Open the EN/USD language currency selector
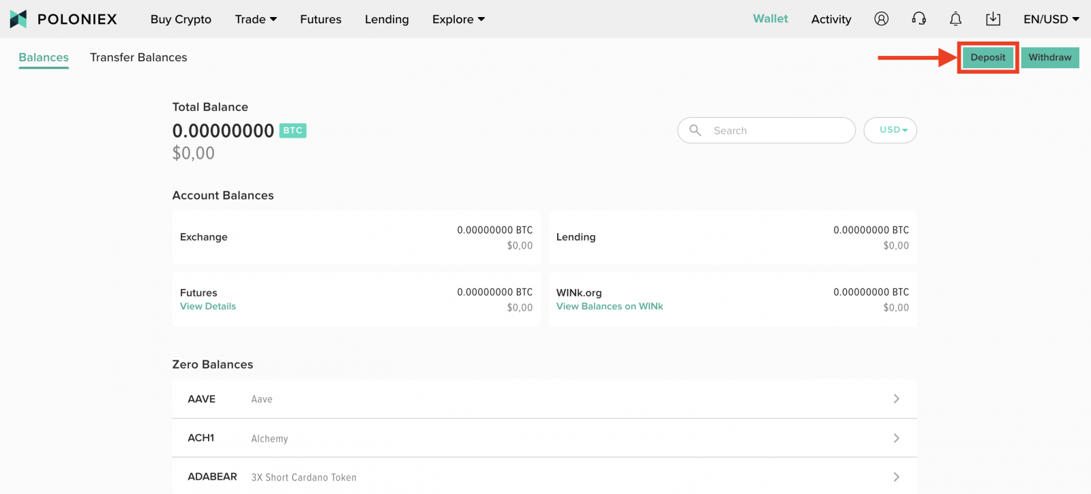The image size is (1091, 494). [x=1051, y=19]
